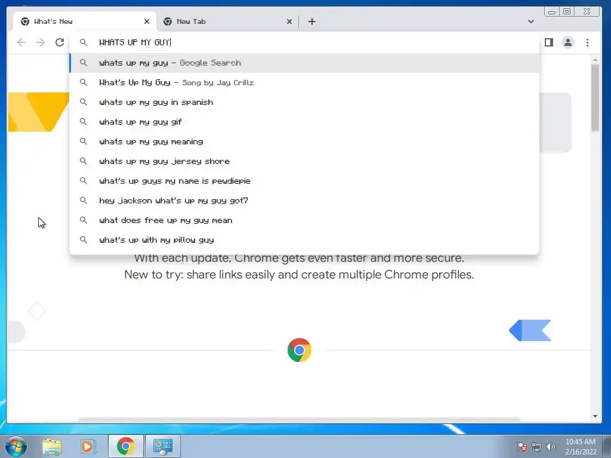
Task: Click the network tray icon
Action: tap(536, 447)
